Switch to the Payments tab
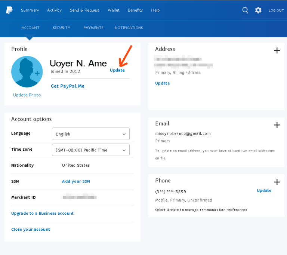The height and width of the screenshot is (255, 287). click(x=93, y=28)
